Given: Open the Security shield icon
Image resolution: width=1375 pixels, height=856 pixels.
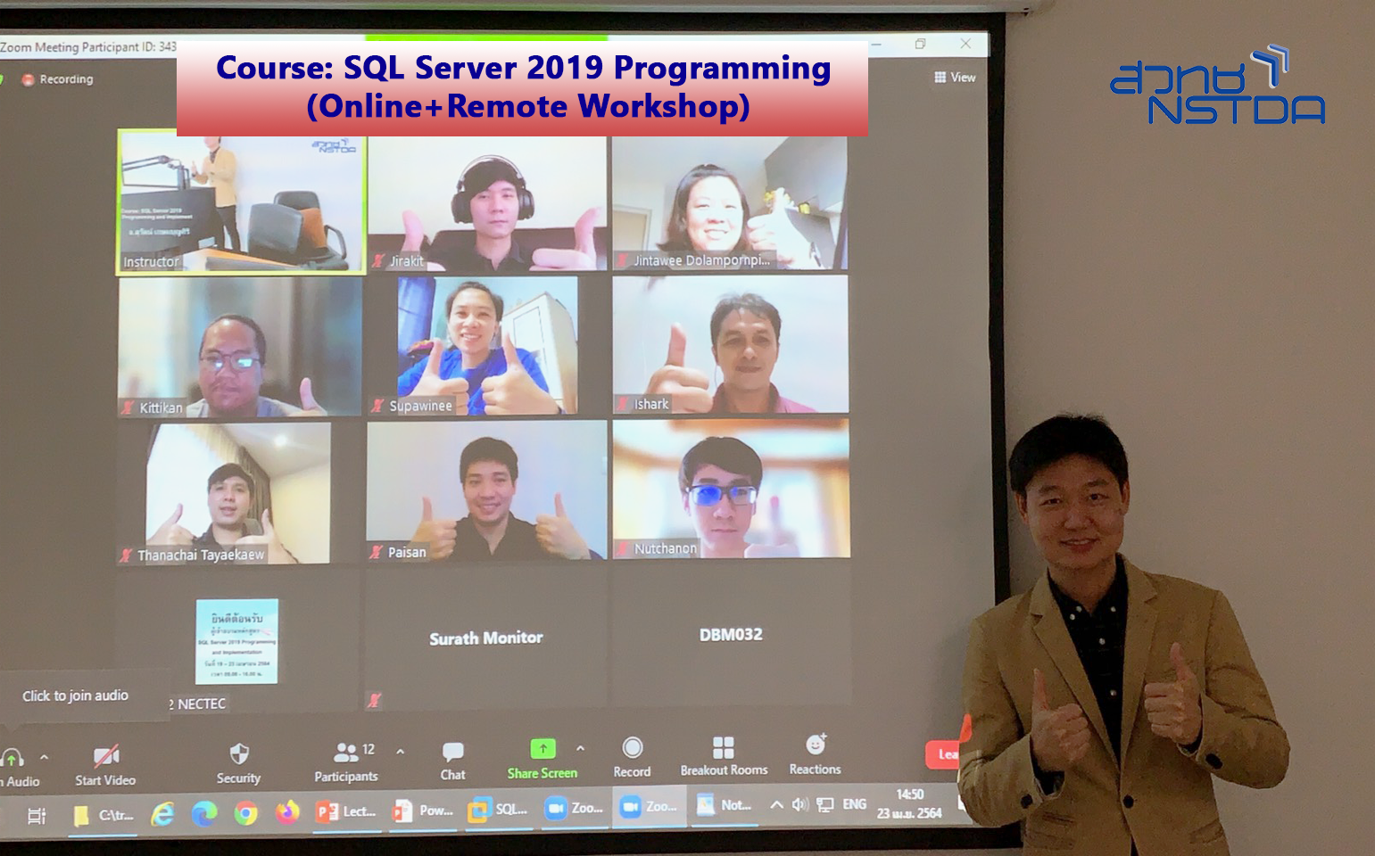Looking at the screenshot, I should coord(238,754).
